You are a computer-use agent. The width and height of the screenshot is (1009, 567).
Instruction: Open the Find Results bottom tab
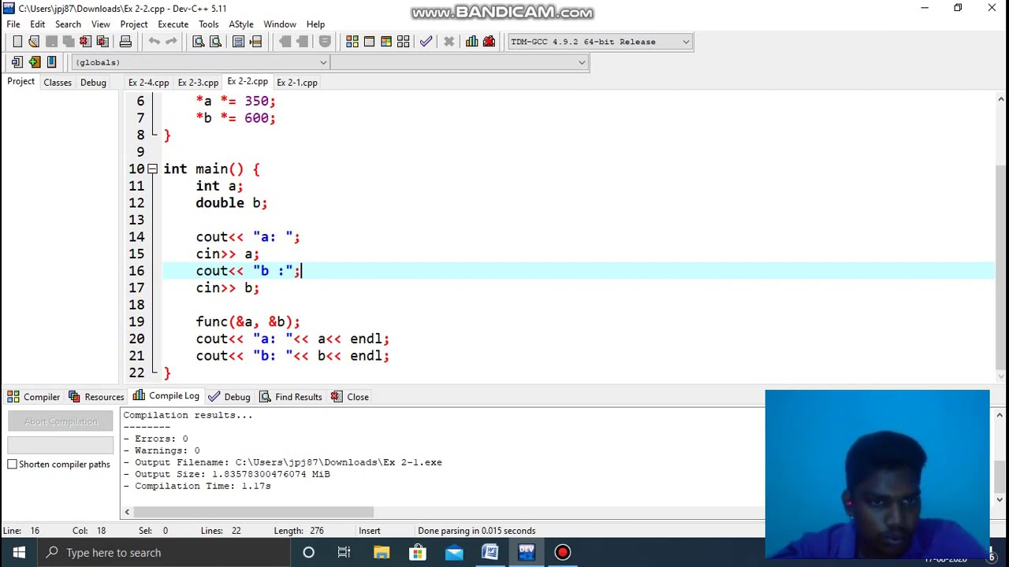(x=291, y=397)
